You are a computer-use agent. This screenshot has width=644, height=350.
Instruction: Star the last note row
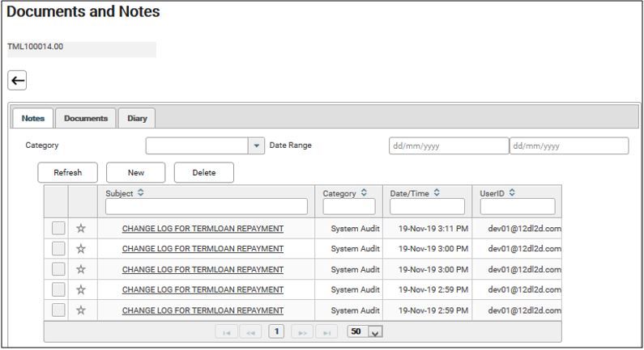point(81,310)
